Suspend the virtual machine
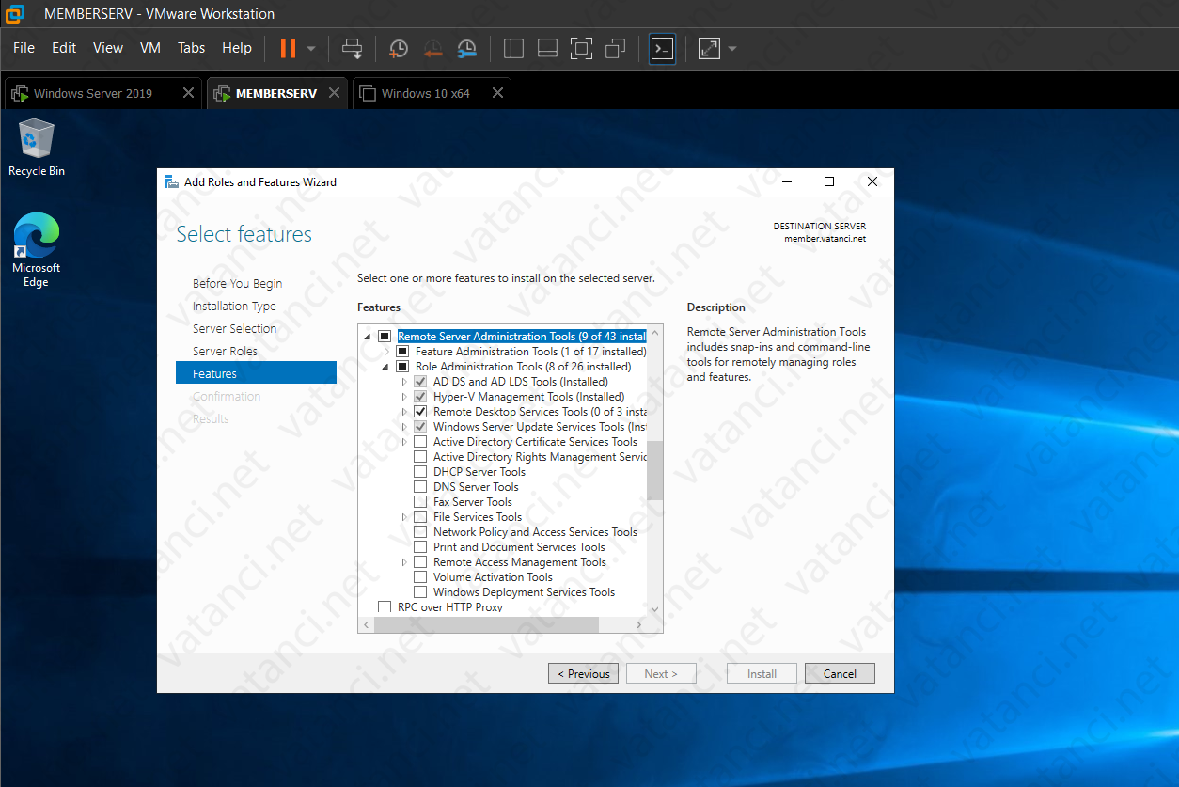The width and height of the screenshot is (1179, 787). (290, 48)
